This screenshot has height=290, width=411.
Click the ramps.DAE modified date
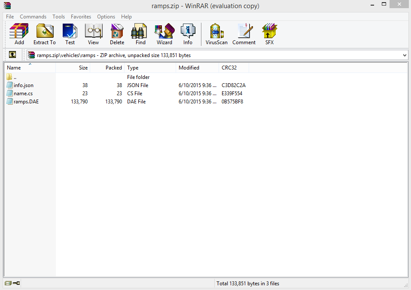tap(198, 102)
